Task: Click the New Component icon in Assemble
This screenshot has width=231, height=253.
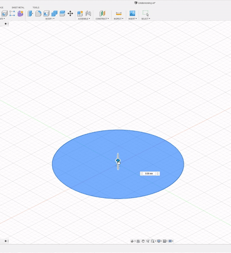Action: tap(80, 14)
